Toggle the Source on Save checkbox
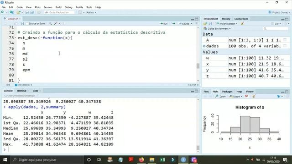The width and height of the screenshot is (292, 164). (x=27, y=24)
